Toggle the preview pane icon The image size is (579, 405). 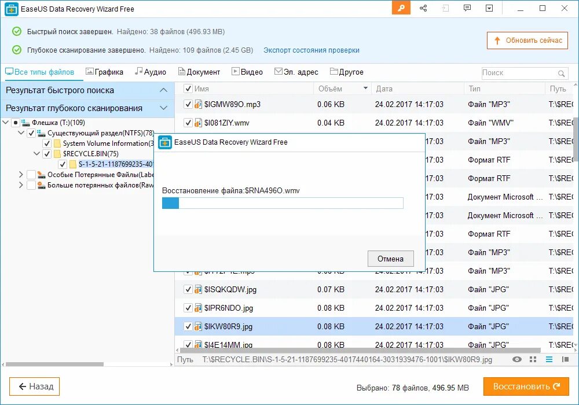564,359
